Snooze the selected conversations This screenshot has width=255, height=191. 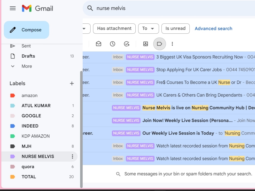pos(112,44)
